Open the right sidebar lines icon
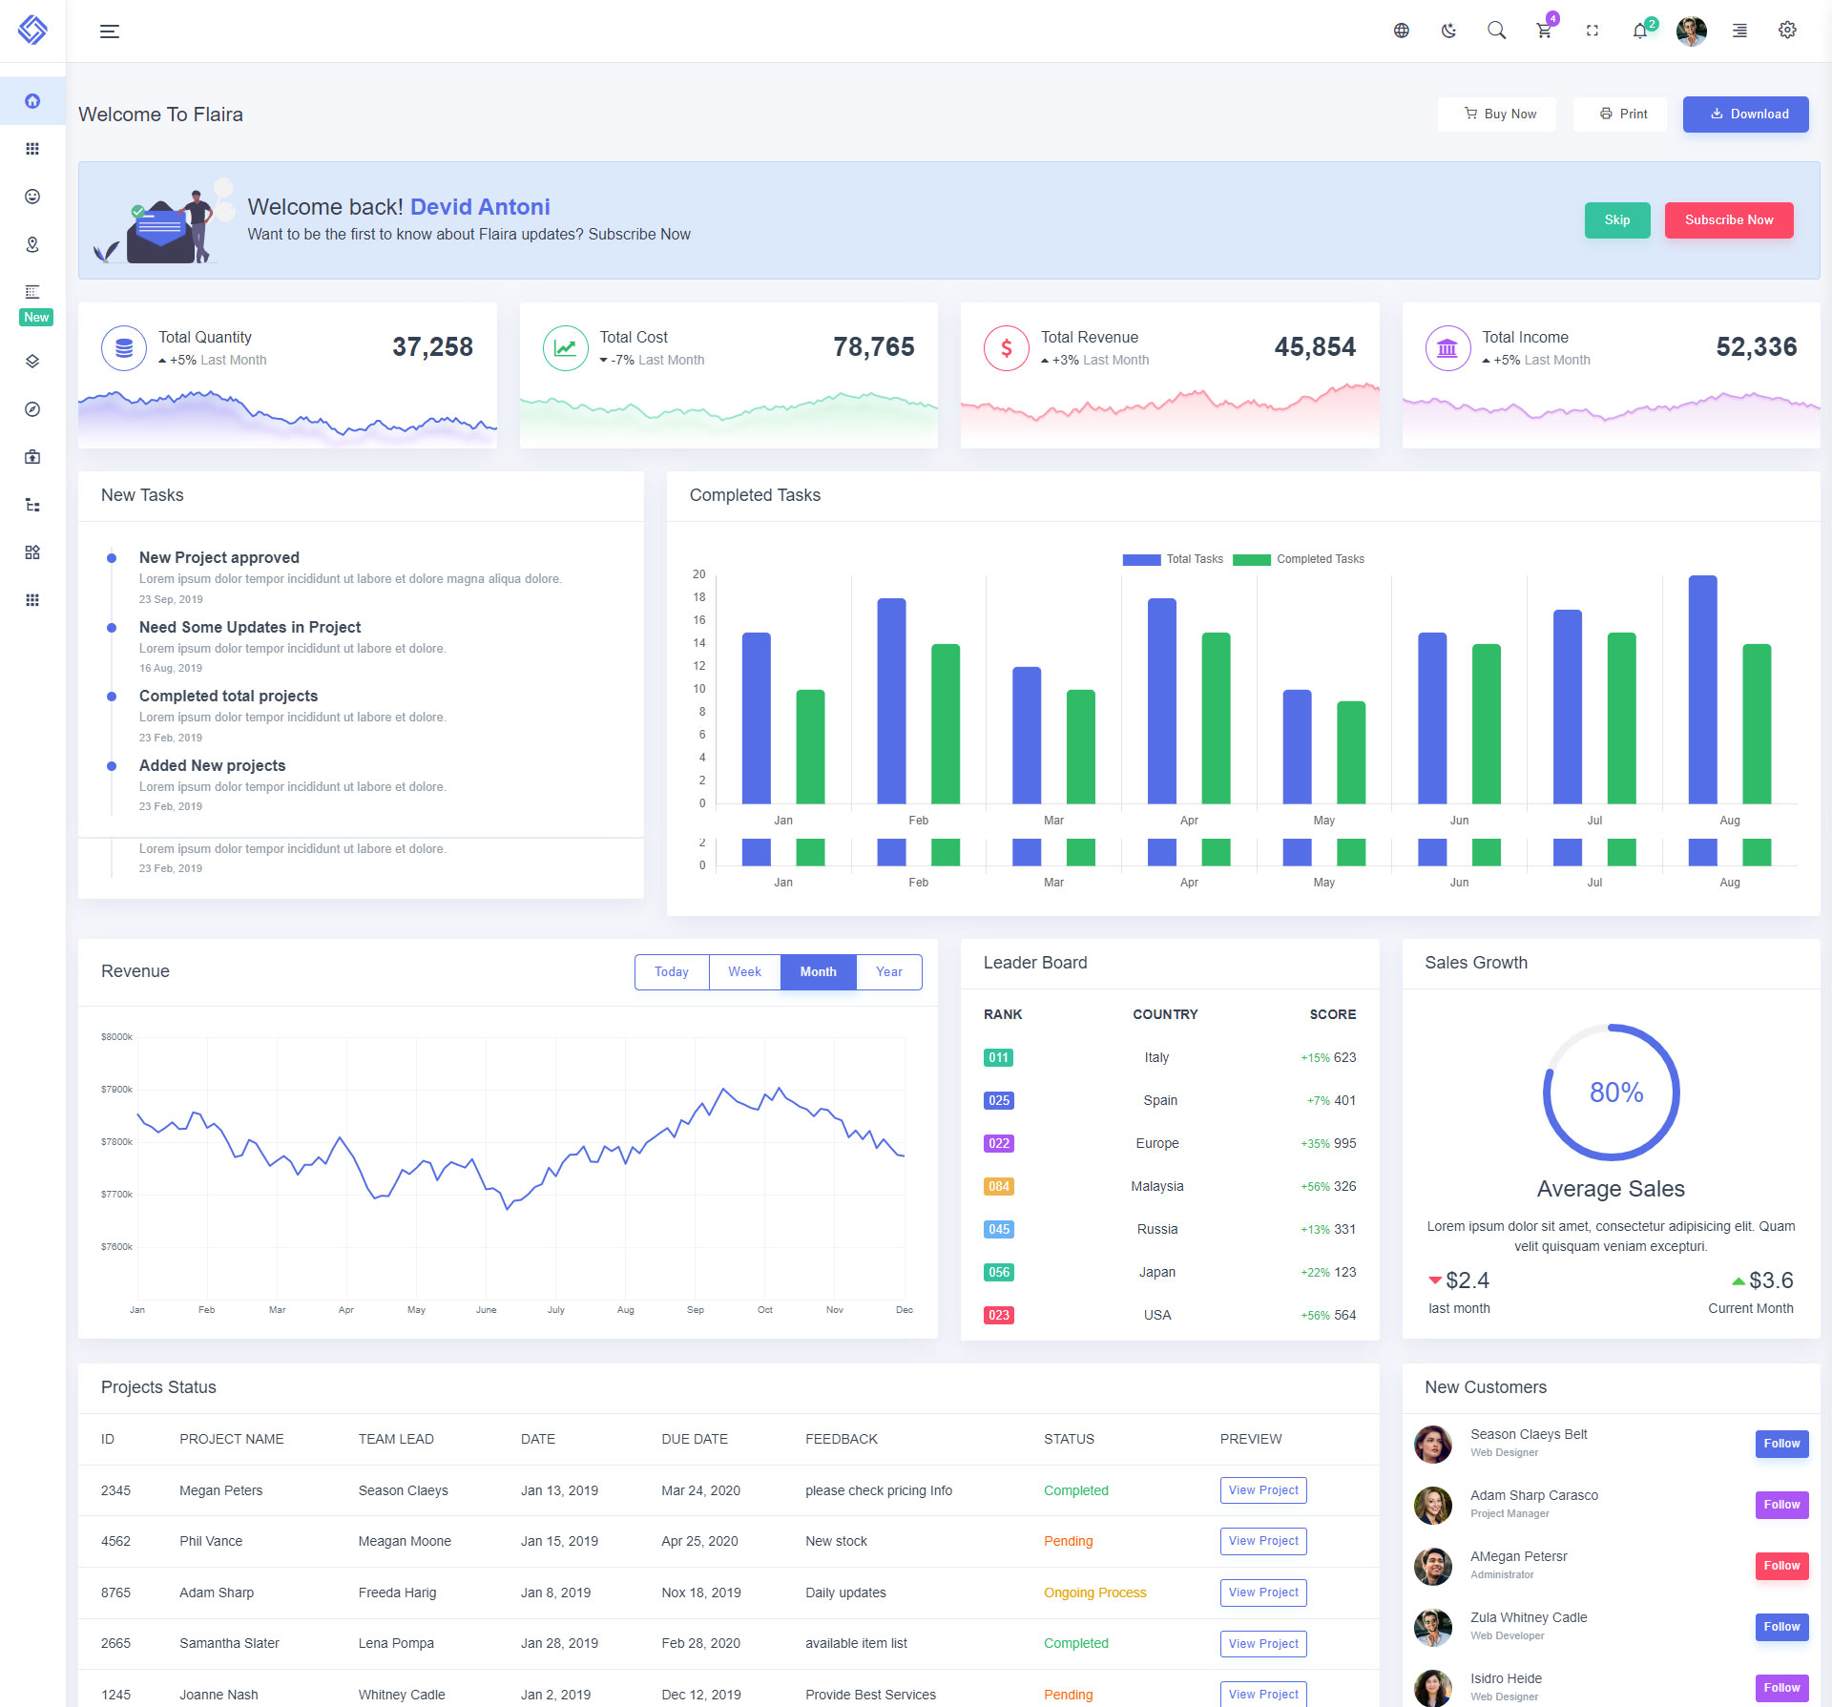The image size is (1832, 1707). click(x=1739, y=31)
